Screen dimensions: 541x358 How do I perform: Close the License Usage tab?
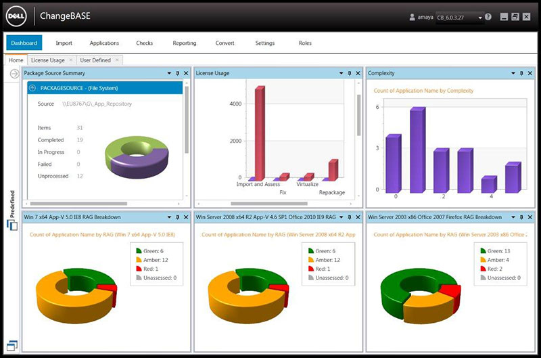click(71, 60)
